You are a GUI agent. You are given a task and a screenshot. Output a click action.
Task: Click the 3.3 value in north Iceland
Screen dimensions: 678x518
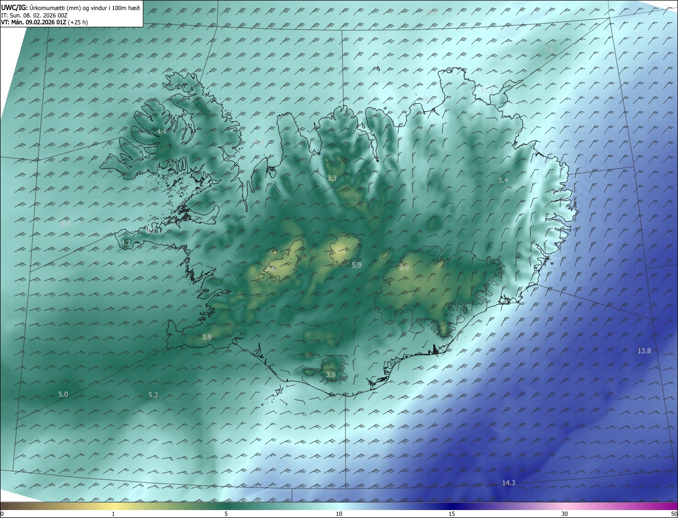pos(332,178)
